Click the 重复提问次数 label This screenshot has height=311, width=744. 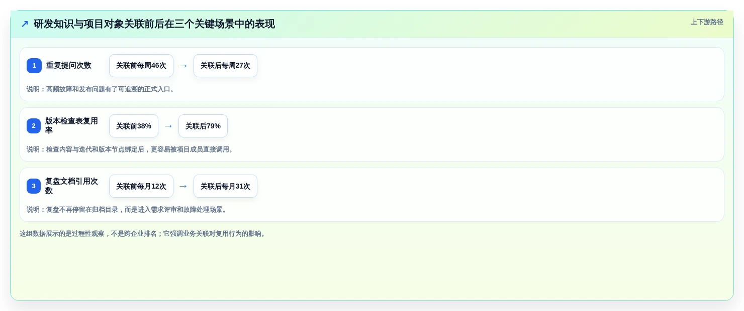click(69, 66)
